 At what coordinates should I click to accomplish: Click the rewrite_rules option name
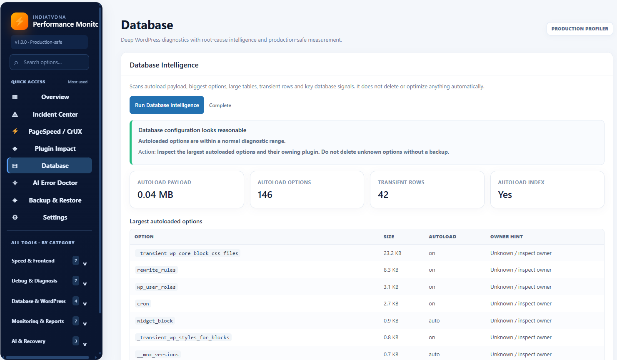click(156, 270)
